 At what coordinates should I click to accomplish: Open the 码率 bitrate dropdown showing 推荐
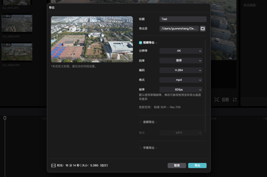pos(181,60)
